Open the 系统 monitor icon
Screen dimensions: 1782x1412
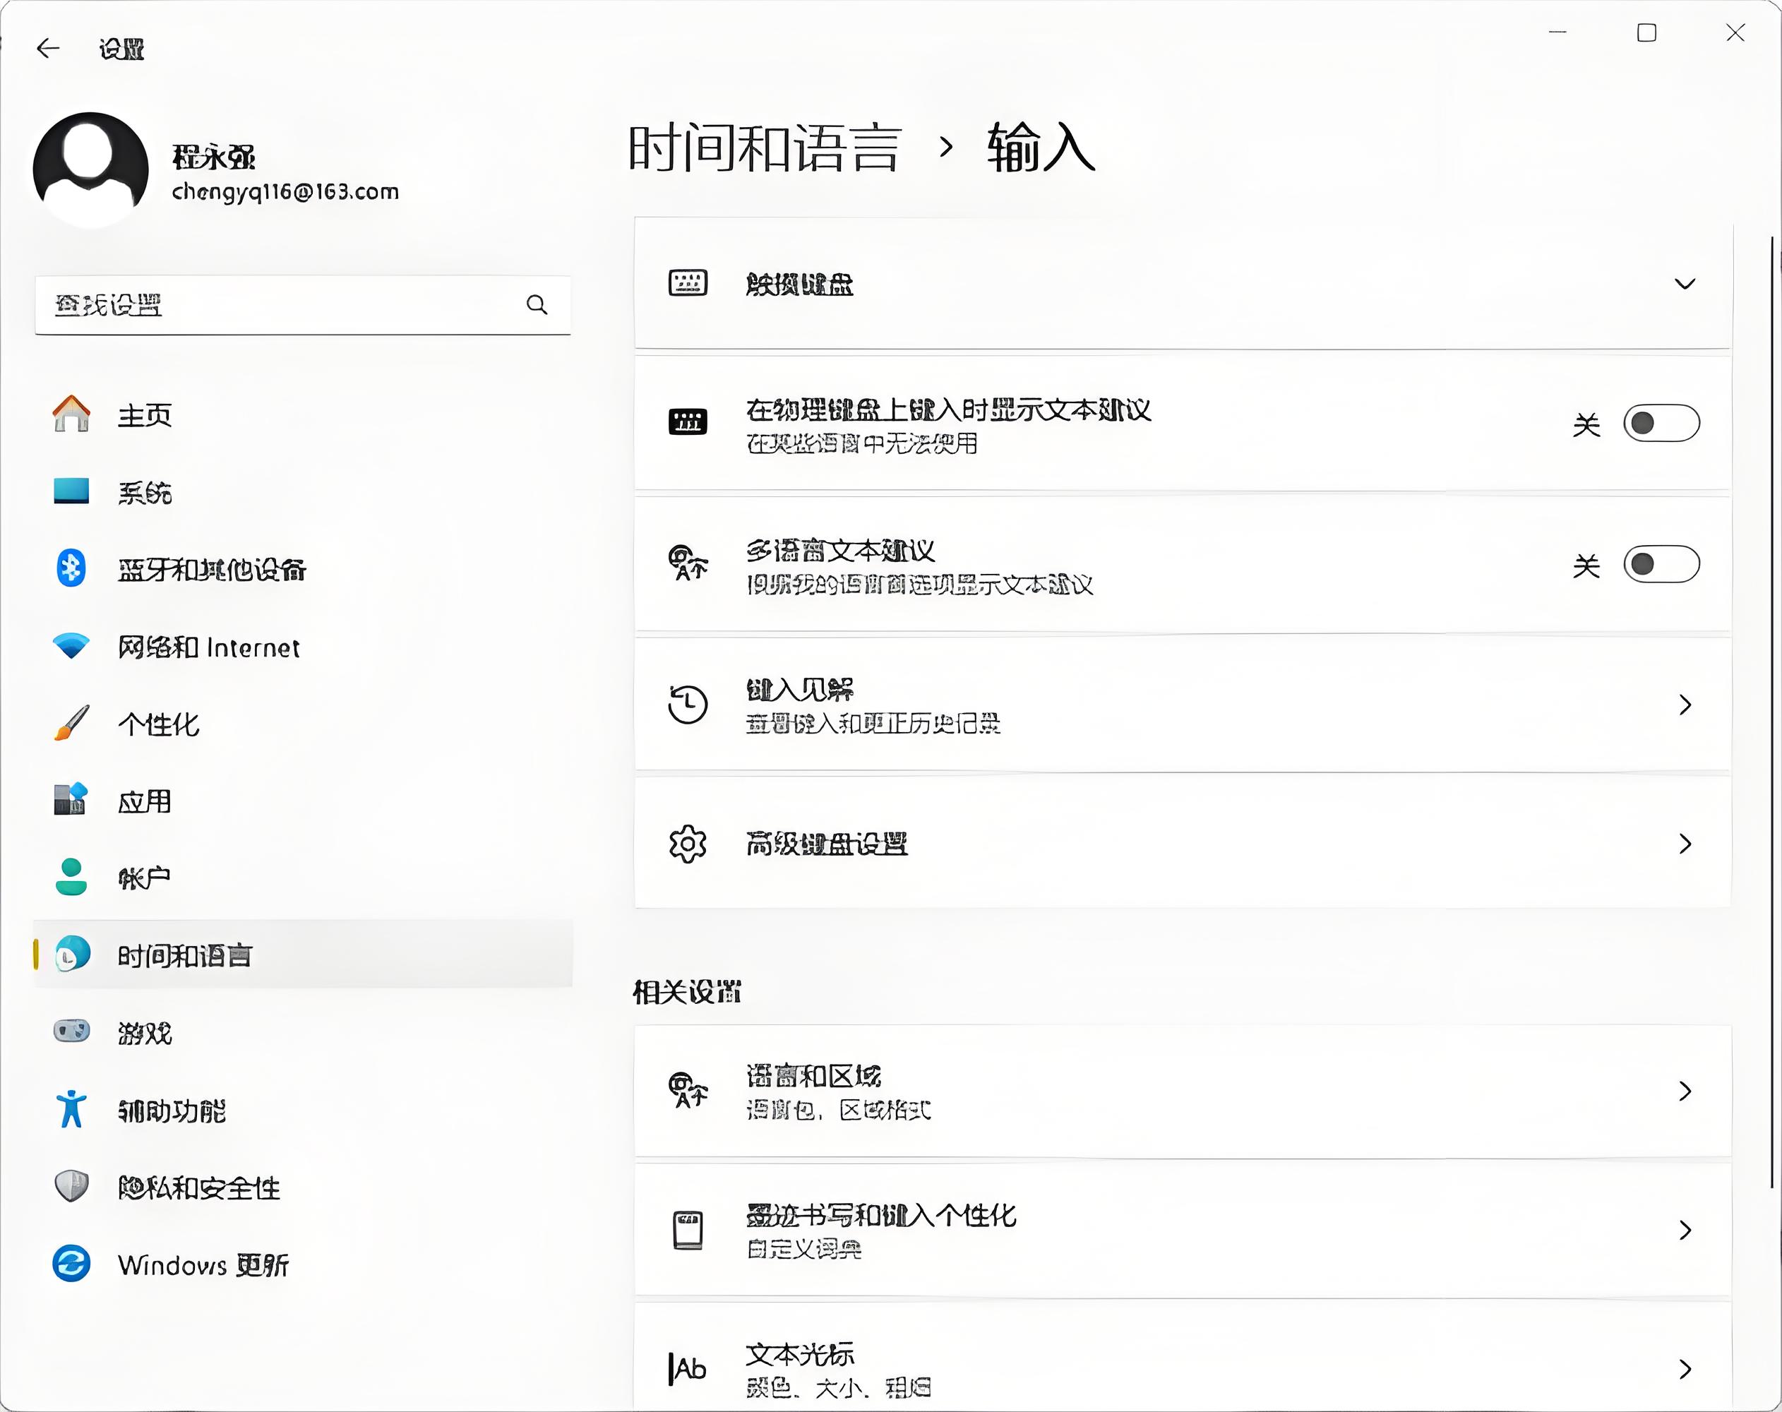pos(71,491)
